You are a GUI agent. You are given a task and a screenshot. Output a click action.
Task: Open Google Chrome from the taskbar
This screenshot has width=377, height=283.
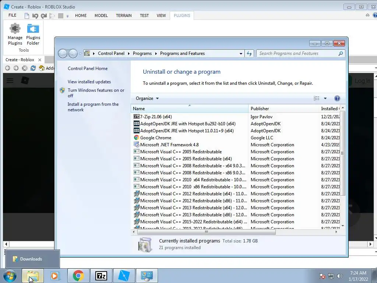point(78,276)
